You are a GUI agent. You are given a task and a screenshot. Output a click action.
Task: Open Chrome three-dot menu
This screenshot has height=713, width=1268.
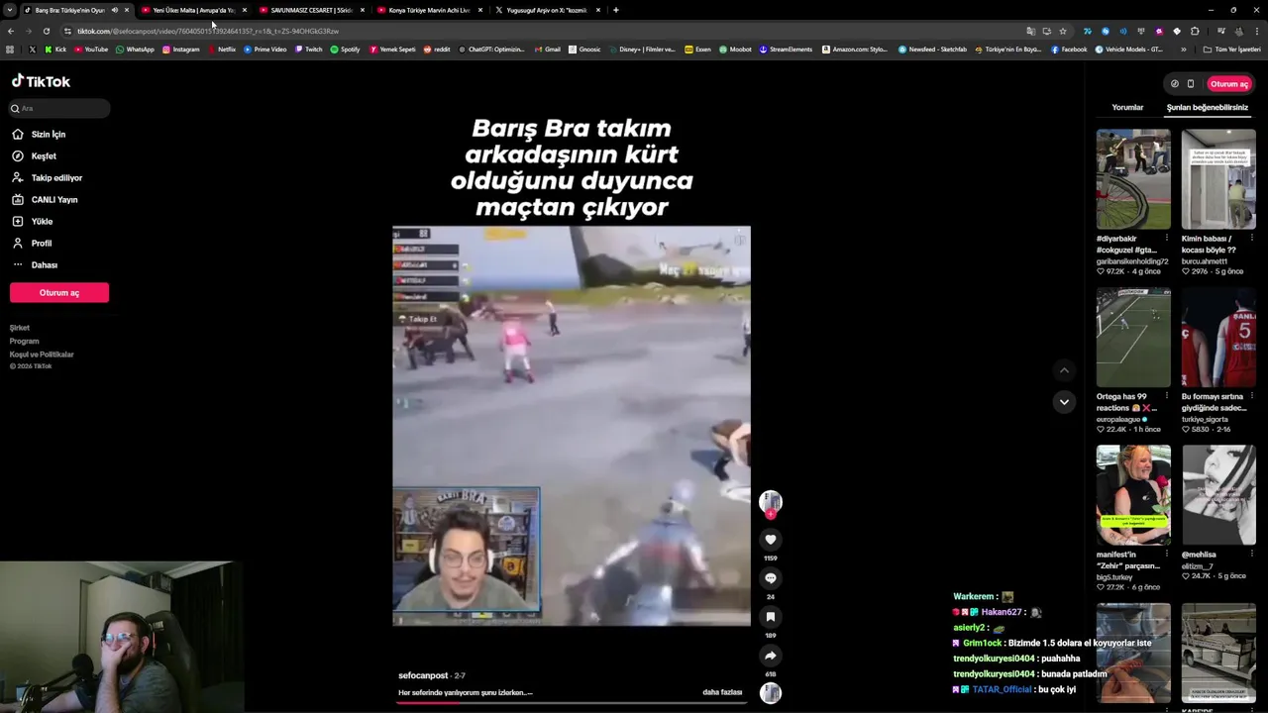1257,31
